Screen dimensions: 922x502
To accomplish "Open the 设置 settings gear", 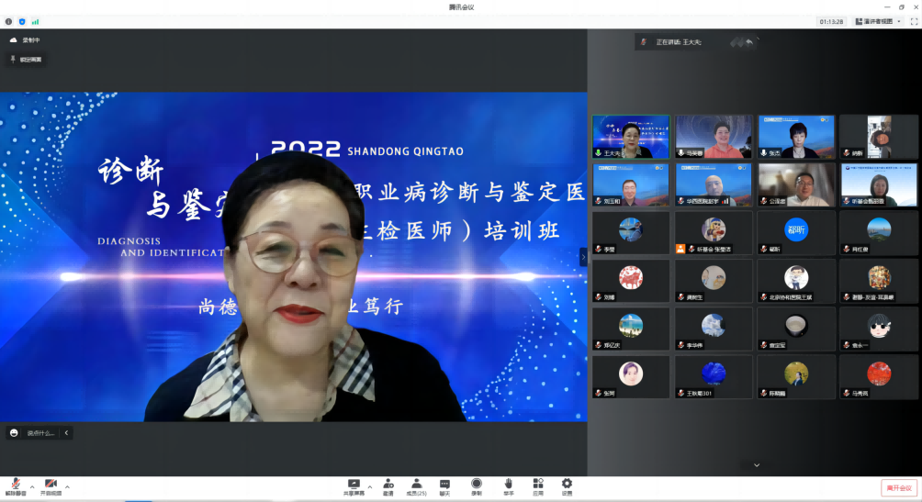I will pyautogui.click(x=567, y=484).
